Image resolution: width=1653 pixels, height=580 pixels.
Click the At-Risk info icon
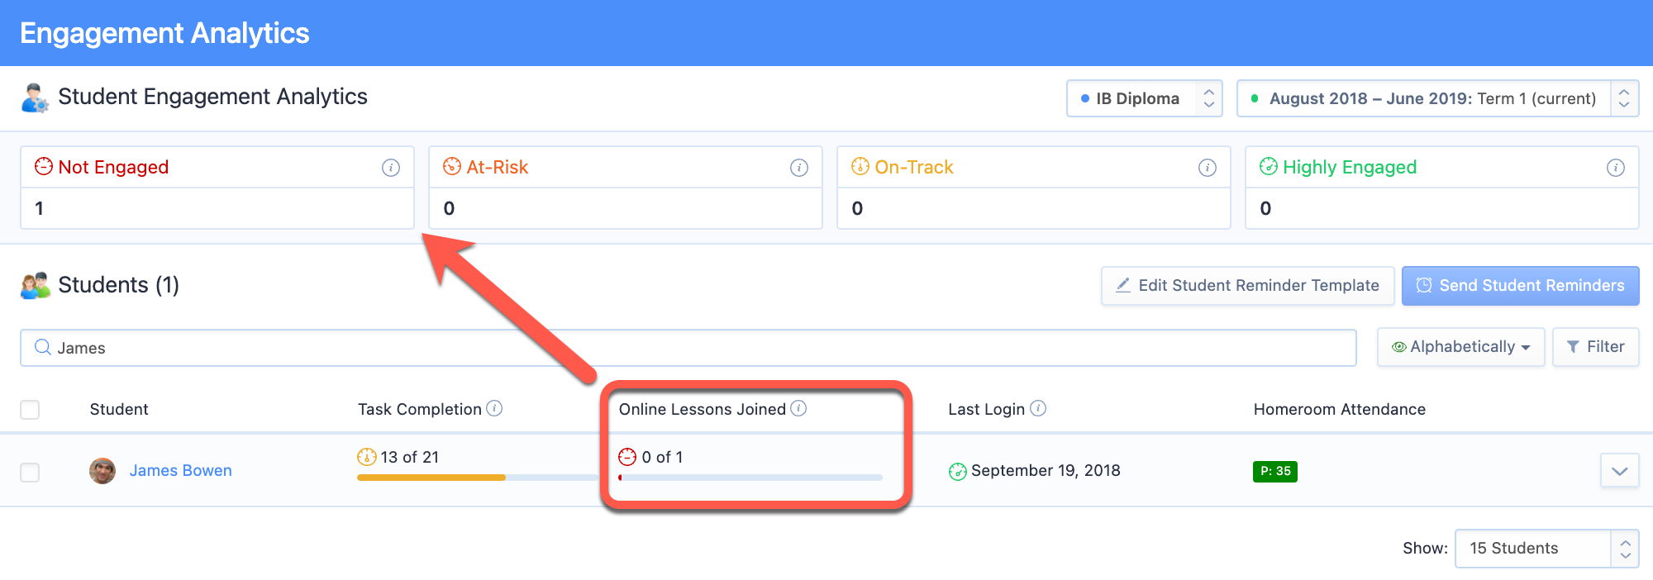pos(799,168)
